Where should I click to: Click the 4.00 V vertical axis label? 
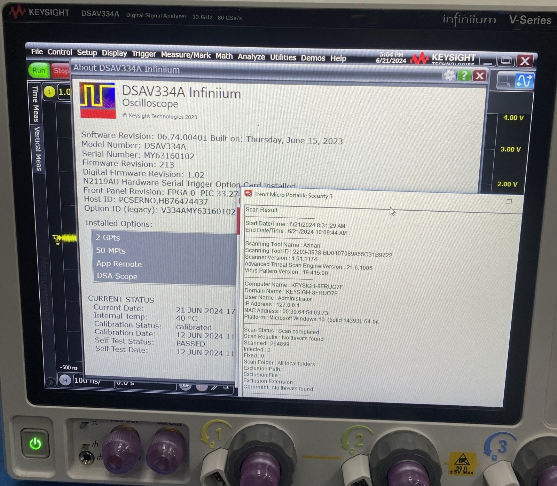[513, 118]
